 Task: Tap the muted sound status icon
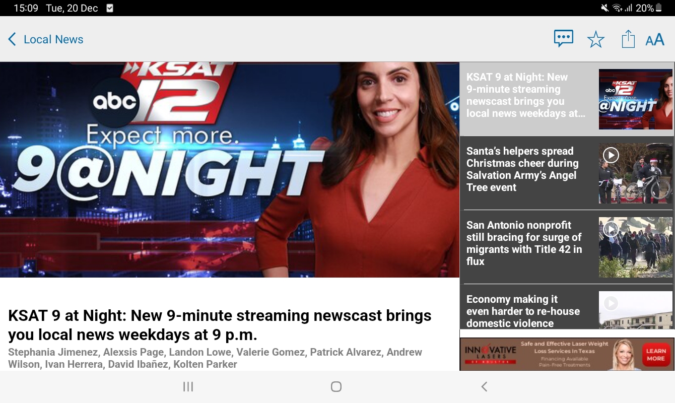[x=605, y=8]
